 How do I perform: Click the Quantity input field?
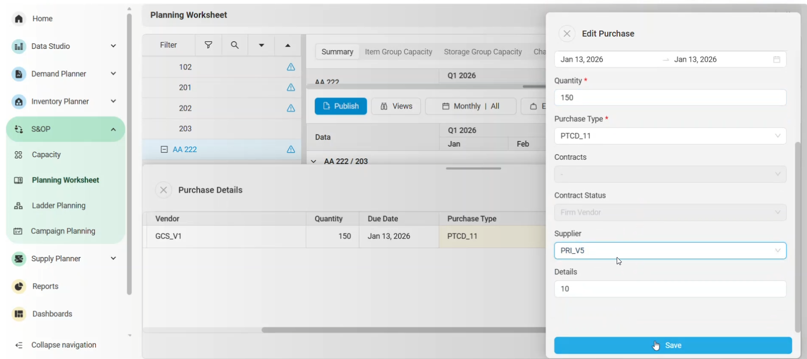[x=670, y=98]
